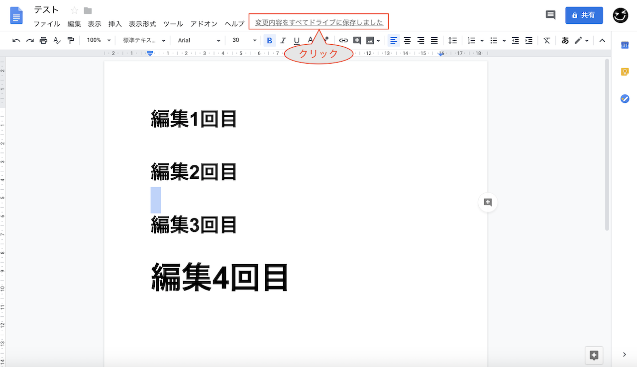Click the document title テスト

[x=46, y=10]
